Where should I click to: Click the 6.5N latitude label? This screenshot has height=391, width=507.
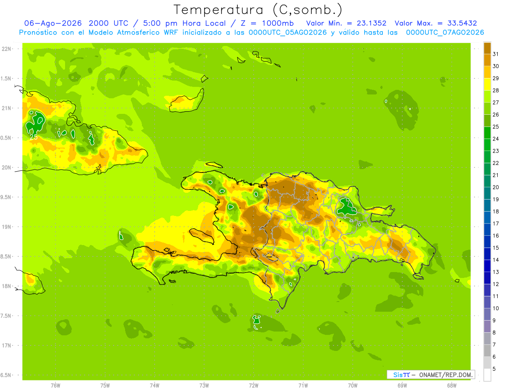(x=5, y=375)
